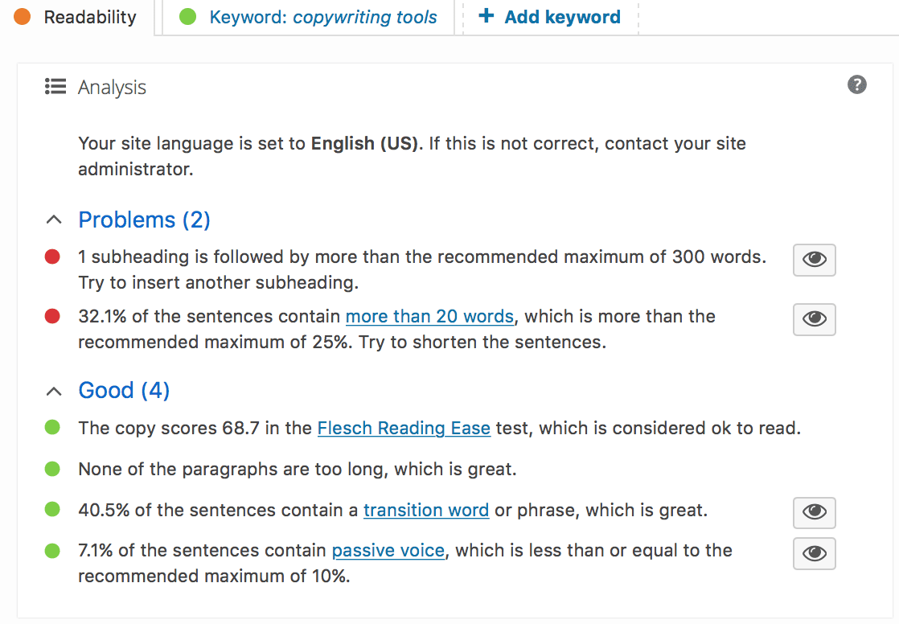Viewport: 899px width, 624px height.
Task: Click the green keyword score indicator dot
Action: pyautogui.click(x=187, y=17)
